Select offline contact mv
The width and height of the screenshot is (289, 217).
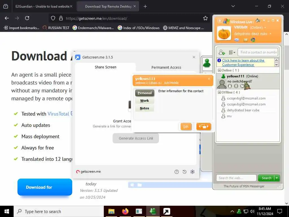tap(229, 116)
